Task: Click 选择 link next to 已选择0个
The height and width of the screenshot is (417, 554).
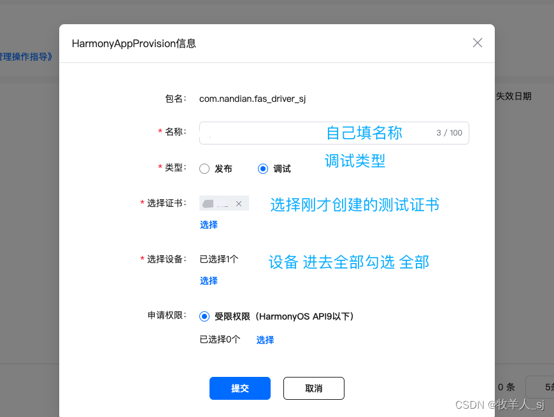Action: (x=265, y=340)
